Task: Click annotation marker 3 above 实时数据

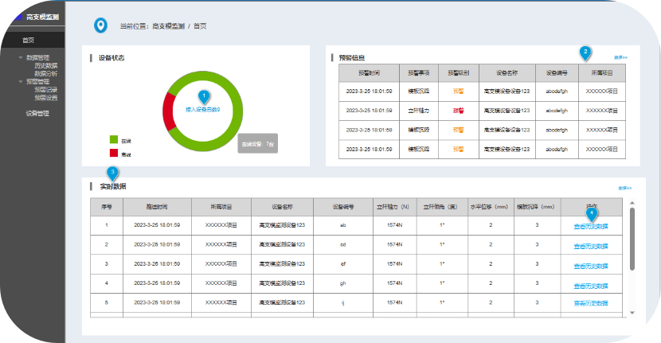Action: [x=113, y=172]
